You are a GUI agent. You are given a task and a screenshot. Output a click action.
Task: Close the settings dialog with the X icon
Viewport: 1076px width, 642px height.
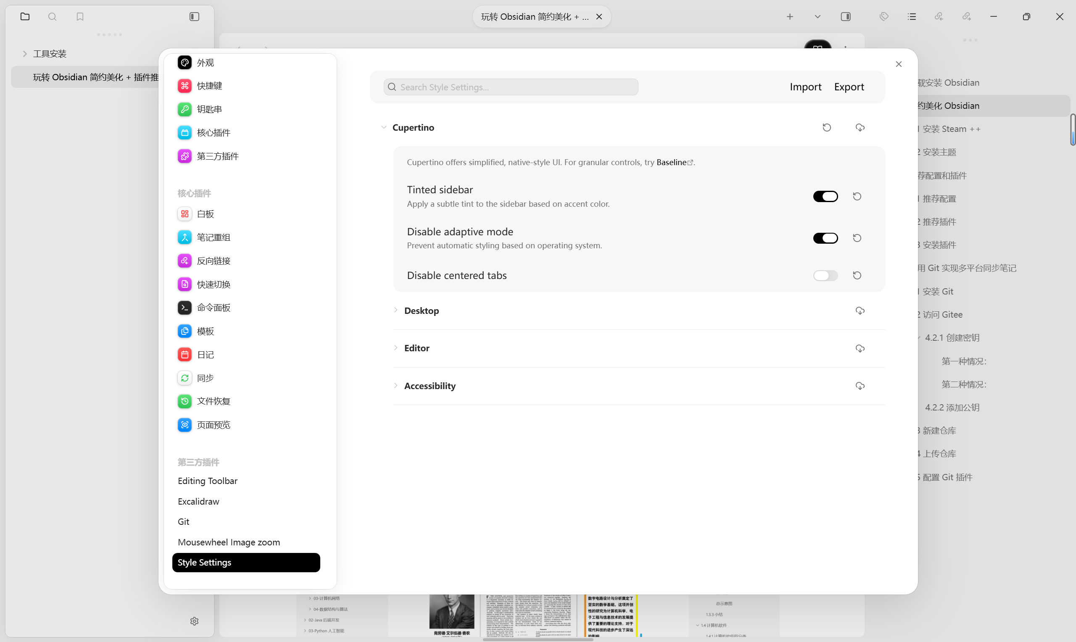coord(899,64)
